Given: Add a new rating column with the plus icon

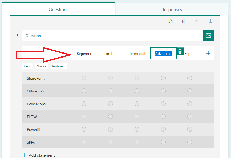Looking at the screenshot, I should click(208, 53).
